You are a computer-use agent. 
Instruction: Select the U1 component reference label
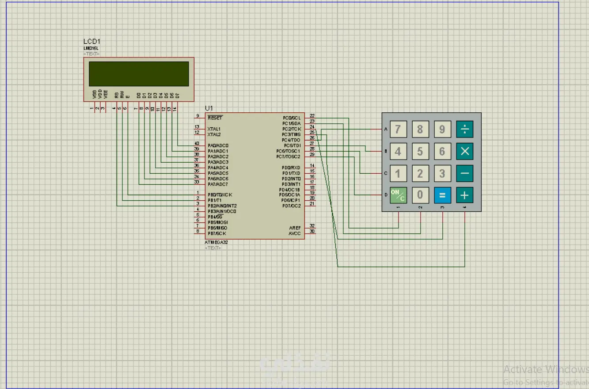(x=209, y=108)
